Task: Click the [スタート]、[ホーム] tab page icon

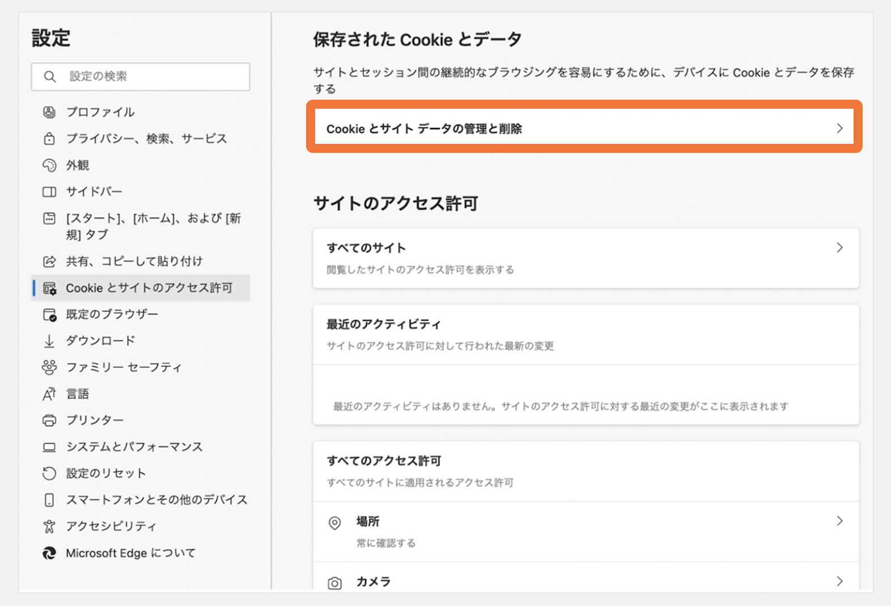Action: coord(49,219)
